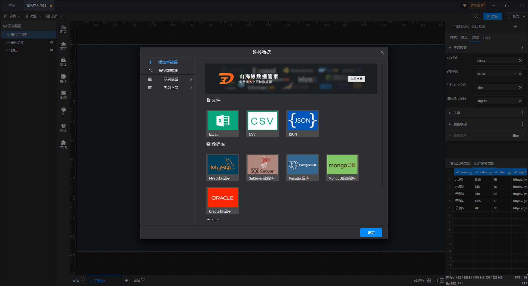Screen dimensions: 528x286
Task: Open the 图表 chart components panel
Action: 64,29
